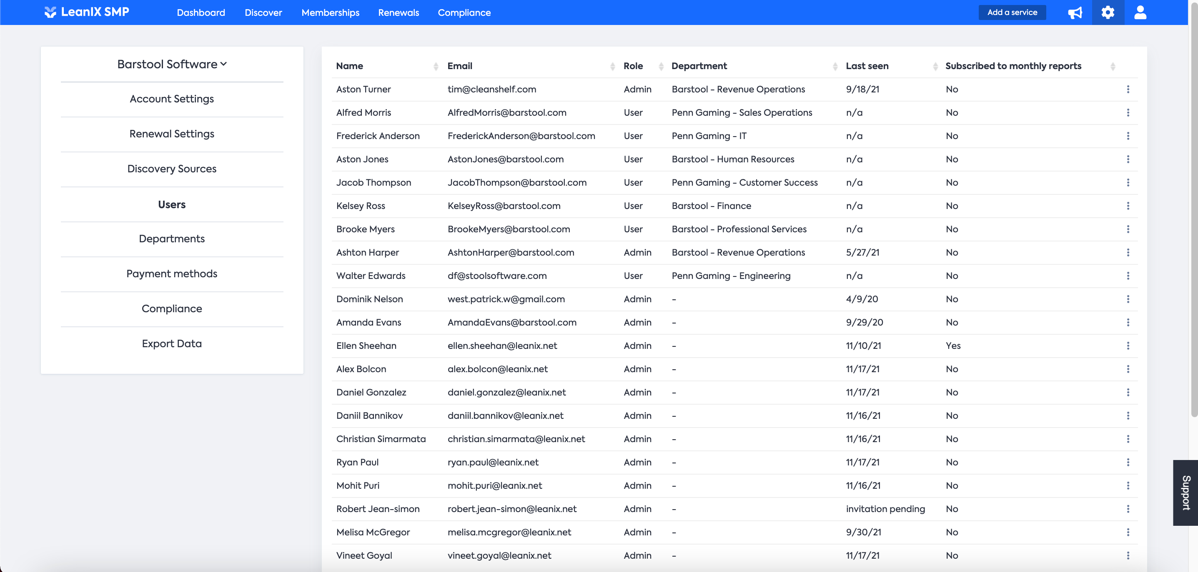1198x572 pixels.
Task: Open the three-dot menu for Aston Turner
Action: click(x=1128, y=89)
